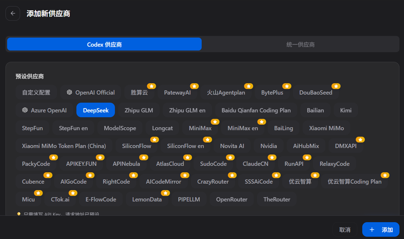Select Zhipu GLM en preset
Viewport: 404px width, 239px height.
[187, 110]
